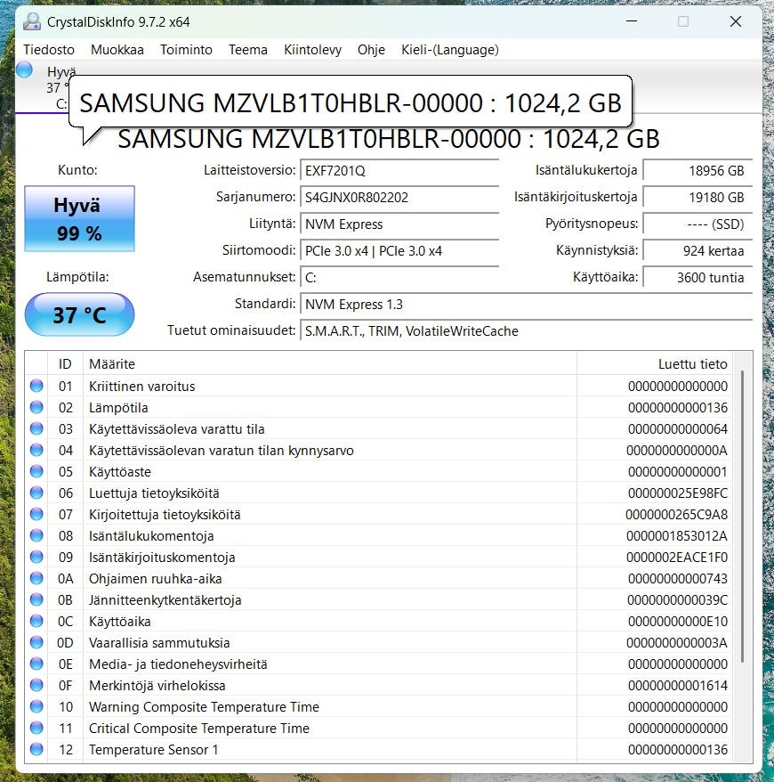Click status orb for Luettuja tietoyksiköitä

(36, 493)
